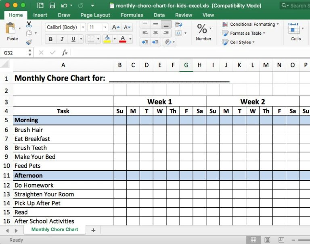Image resolution: width=310 pixels, height=244 pixels.
Task: Open the Formulas ribbon tab
Action: tap(132, 15)
